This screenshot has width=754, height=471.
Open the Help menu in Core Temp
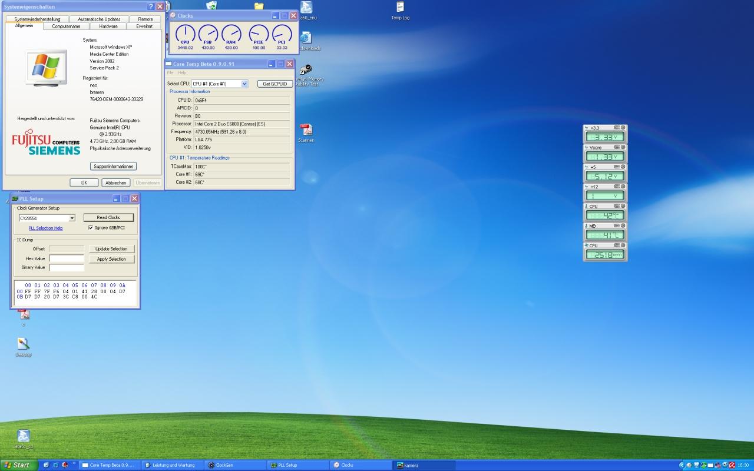[x=182, y=73]
